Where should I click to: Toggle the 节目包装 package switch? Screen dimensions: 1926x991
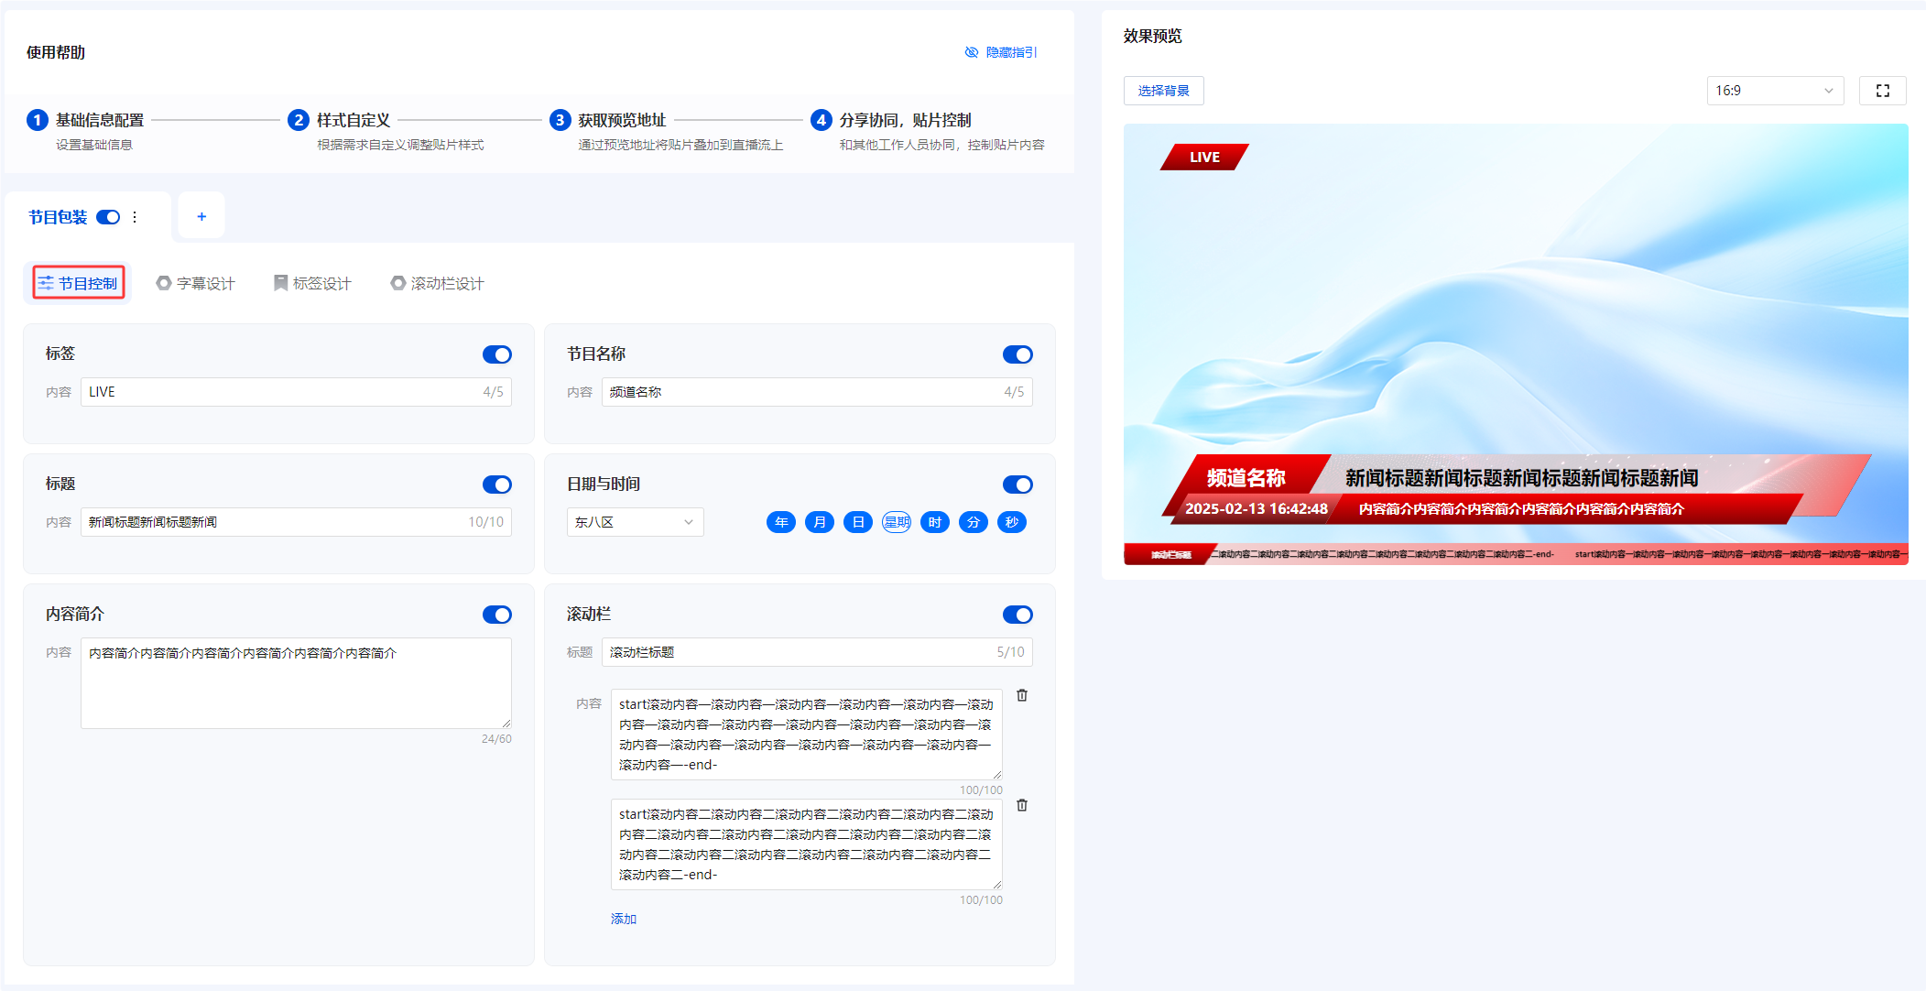click(x=108, y=217)
